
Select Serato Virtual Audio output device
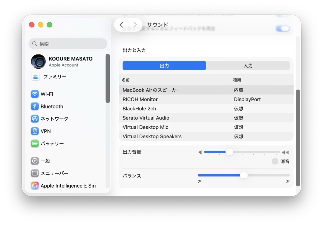pos(206,118)
